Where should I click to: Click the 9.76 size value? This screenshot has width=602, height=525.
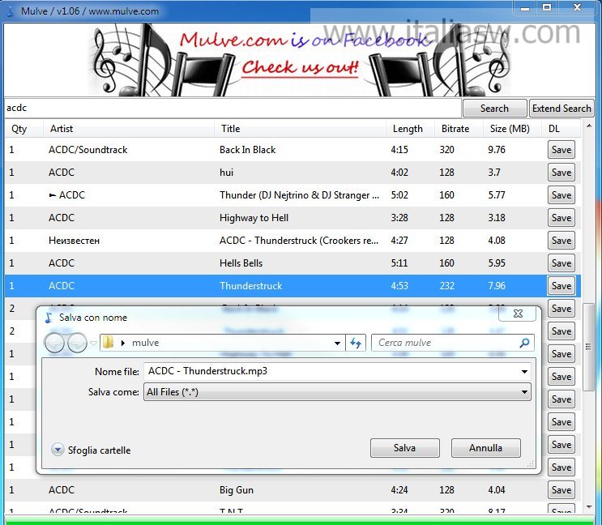click(497, 150)
